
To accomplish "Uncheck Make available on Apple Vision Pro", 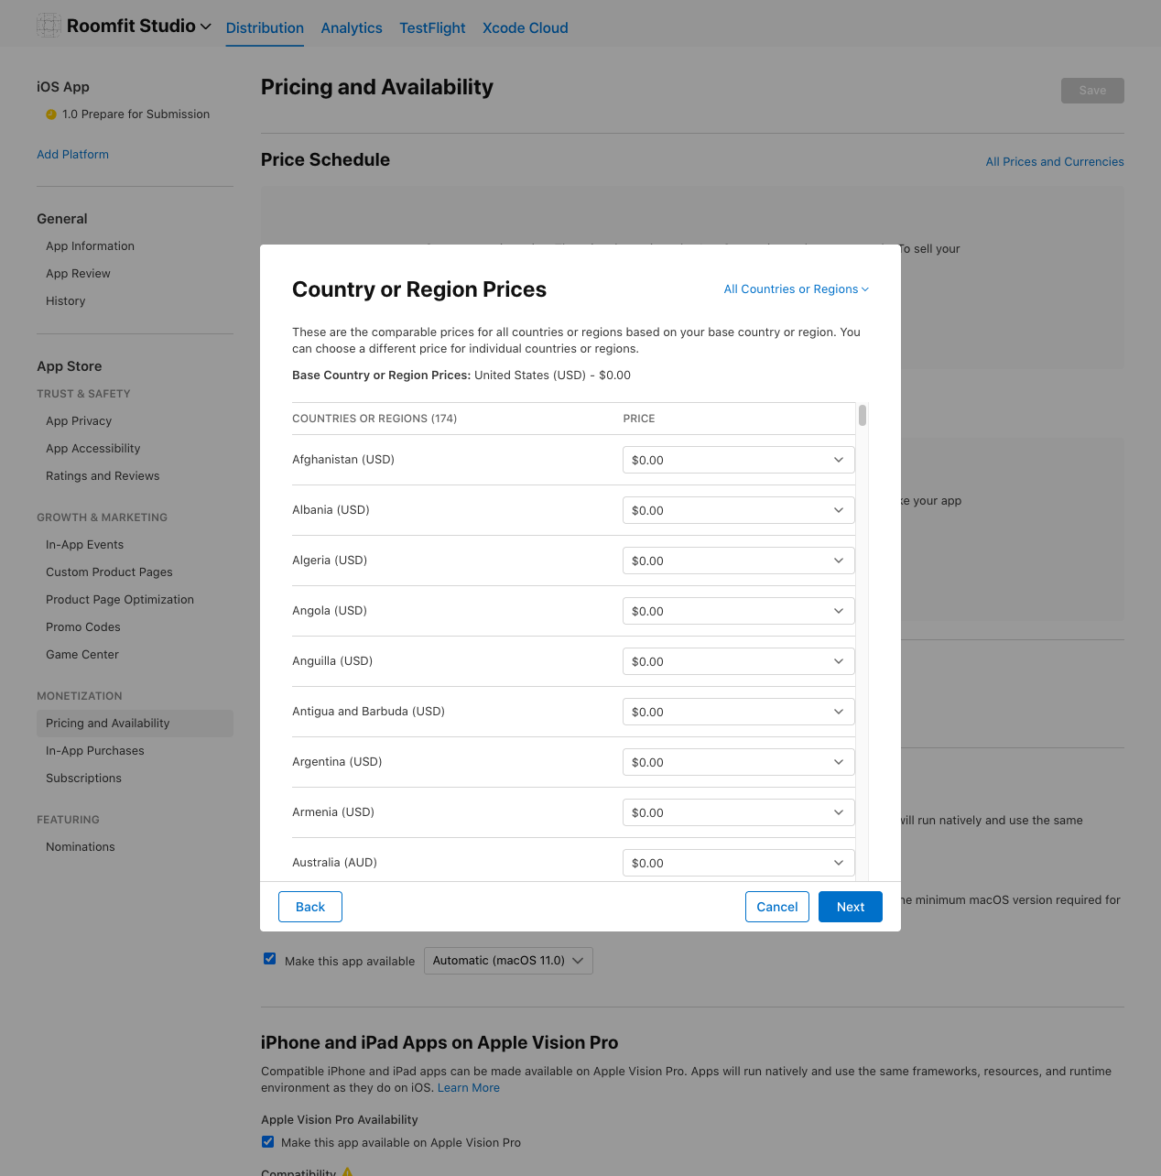I will point(268,1142).
